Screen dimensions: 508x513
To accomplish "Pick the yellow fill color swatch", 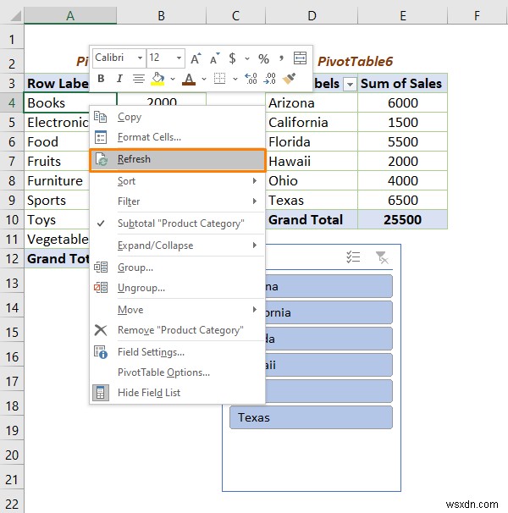I will pyautogui.click(x=157, y=79).
